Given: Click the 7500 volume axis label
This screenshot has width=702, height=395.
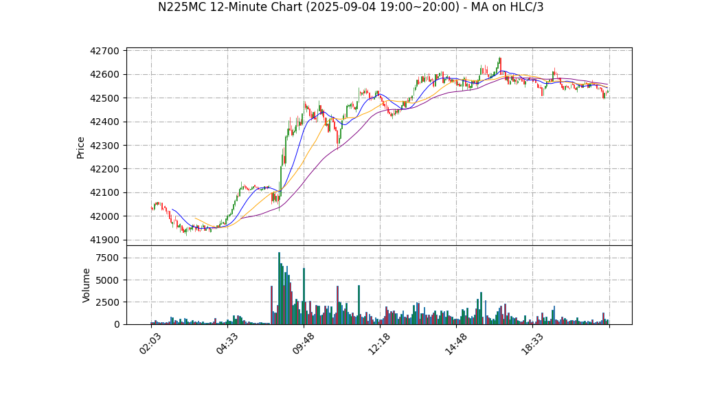Looking at the screenshot, I should [107, 258].
